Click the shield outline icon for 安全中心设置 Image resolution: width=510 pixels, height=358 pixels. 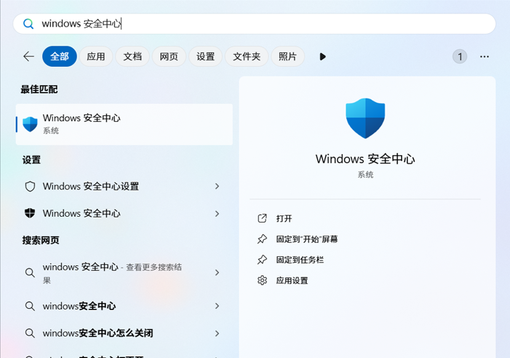(30, 187)
